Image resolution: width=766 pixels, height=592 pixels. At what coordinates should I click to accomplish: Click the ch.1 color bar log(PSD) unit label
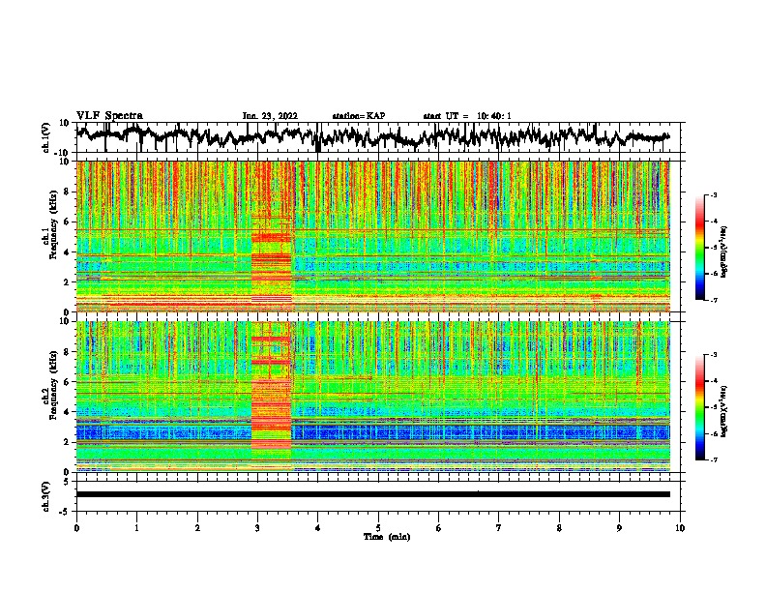point(724,252)
